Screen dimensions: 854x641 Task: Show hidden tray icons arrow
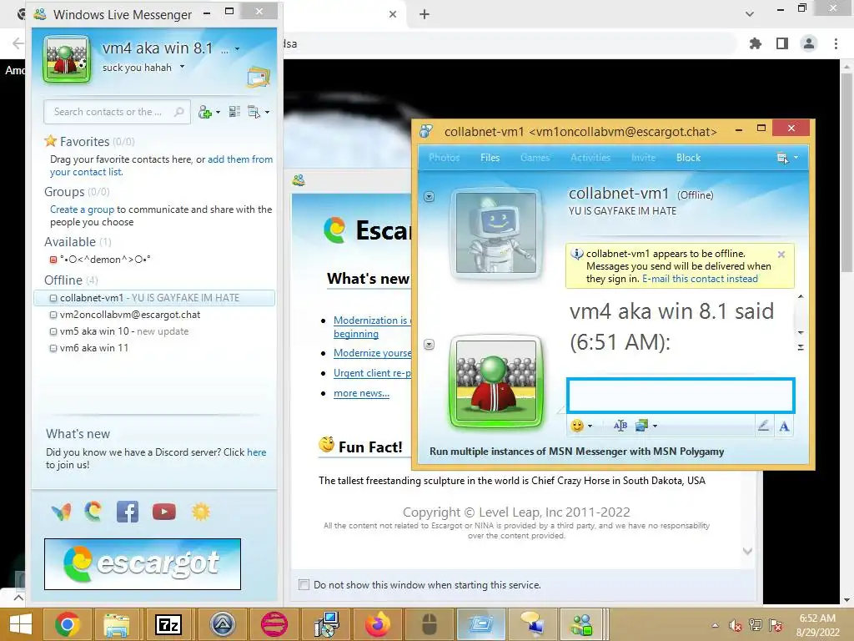[715, 625]
